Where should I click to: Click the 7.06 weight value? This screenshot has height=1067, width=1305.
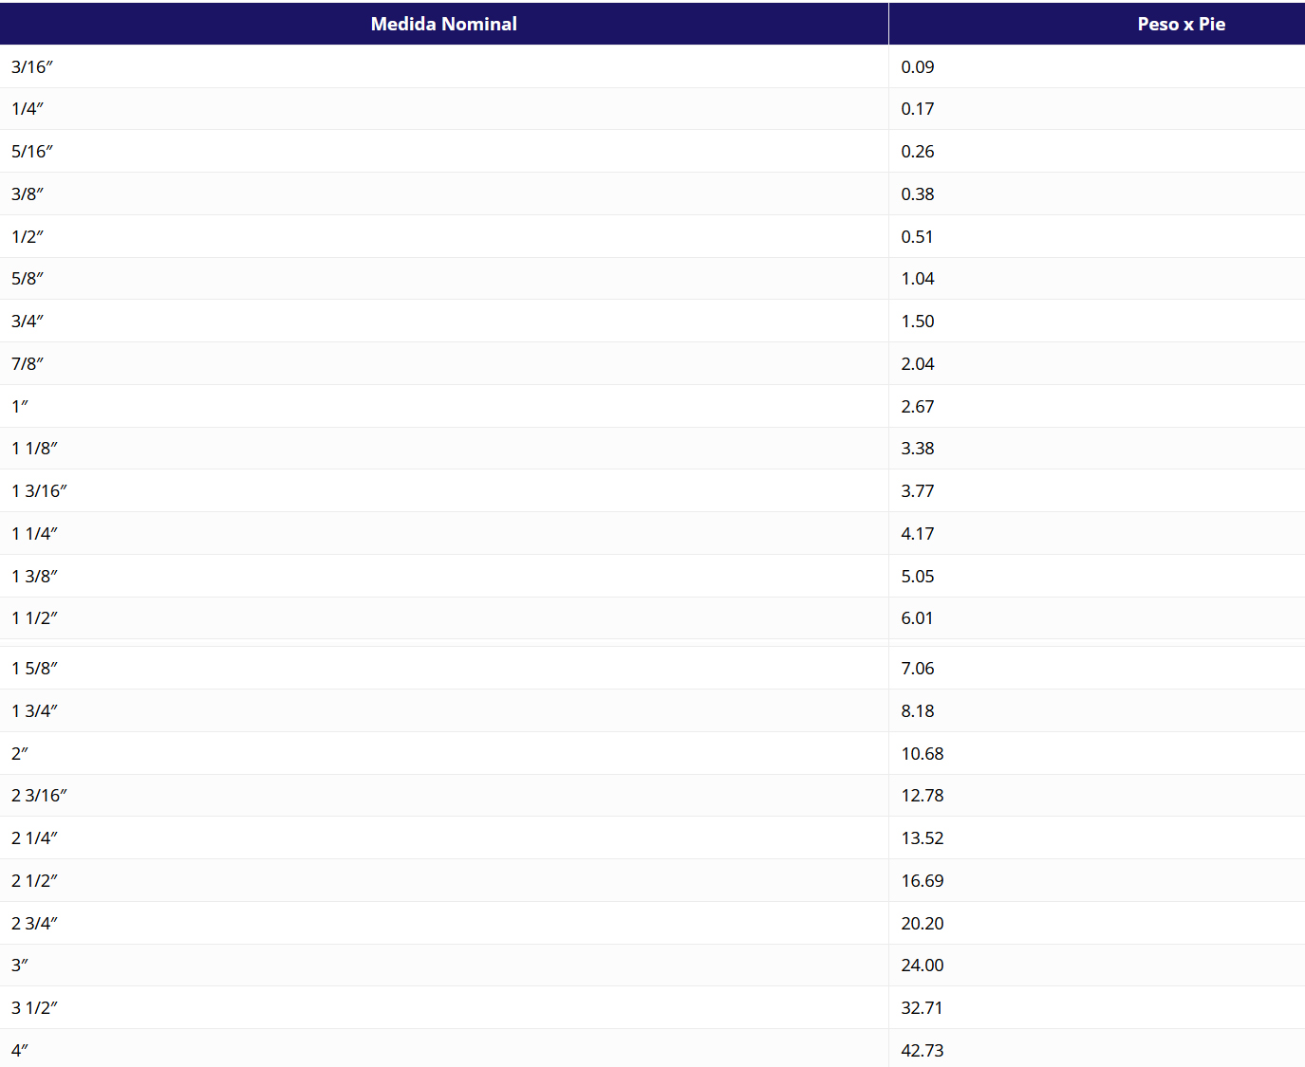pos(918,669)
